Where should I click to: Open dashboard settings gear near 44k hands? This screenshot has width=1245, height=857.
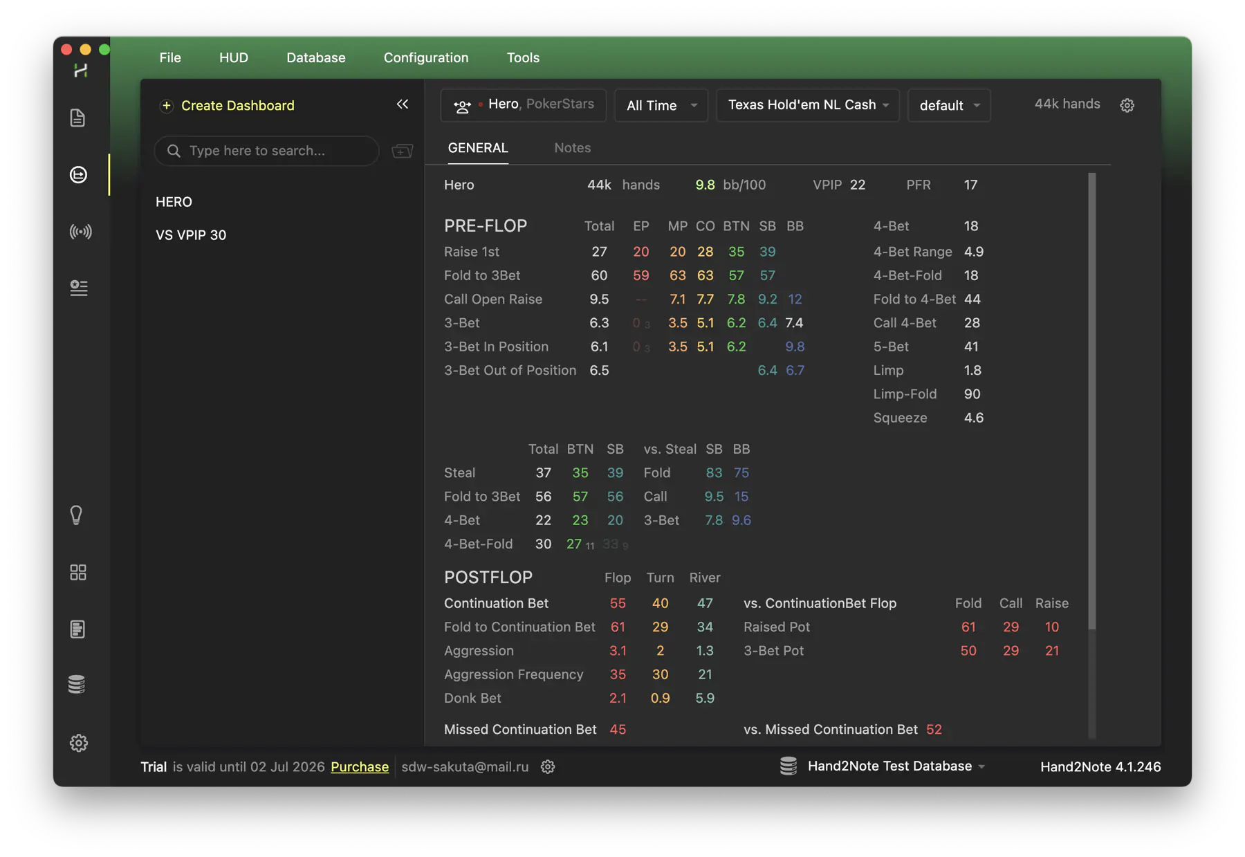pyautogui.click(x=1127, y=105)
